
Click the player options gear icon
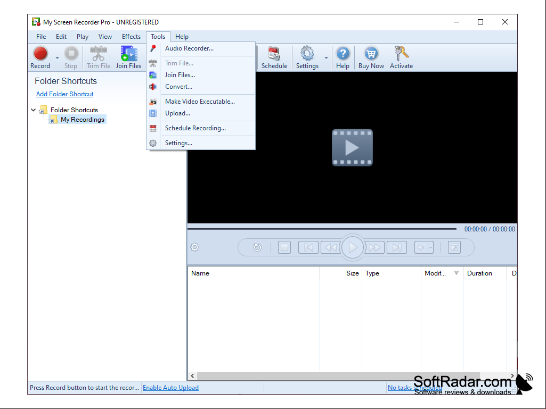pyautogui.click(x=194, y=247)
